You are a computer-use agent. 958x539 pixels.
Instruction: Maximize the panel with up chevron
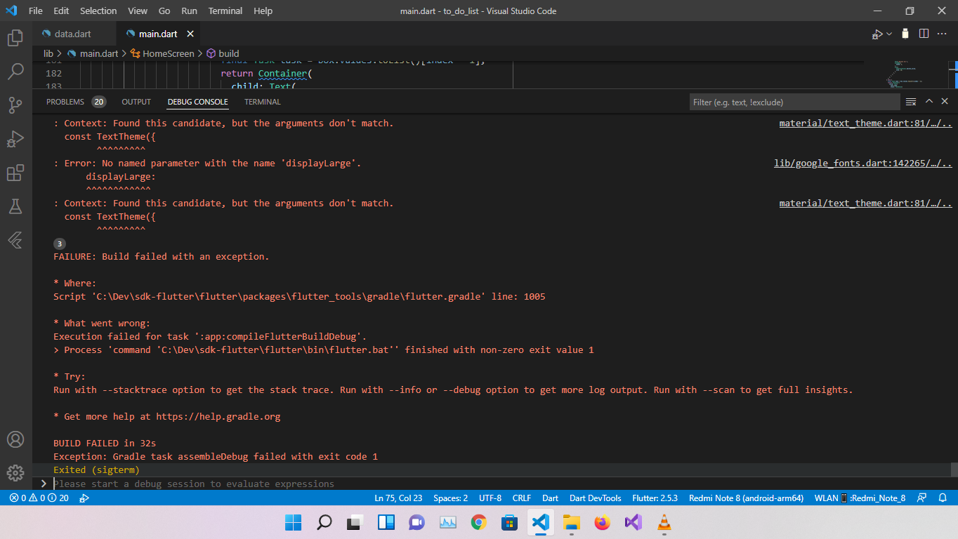[929, 102]
